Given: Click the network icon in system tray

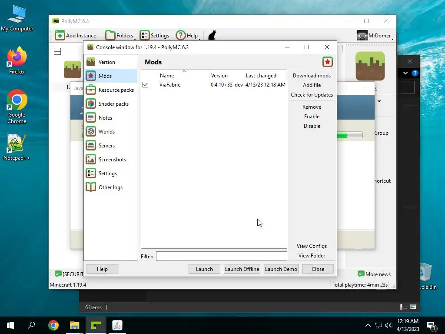Looking at the screenshot, I should coord(379,325).
